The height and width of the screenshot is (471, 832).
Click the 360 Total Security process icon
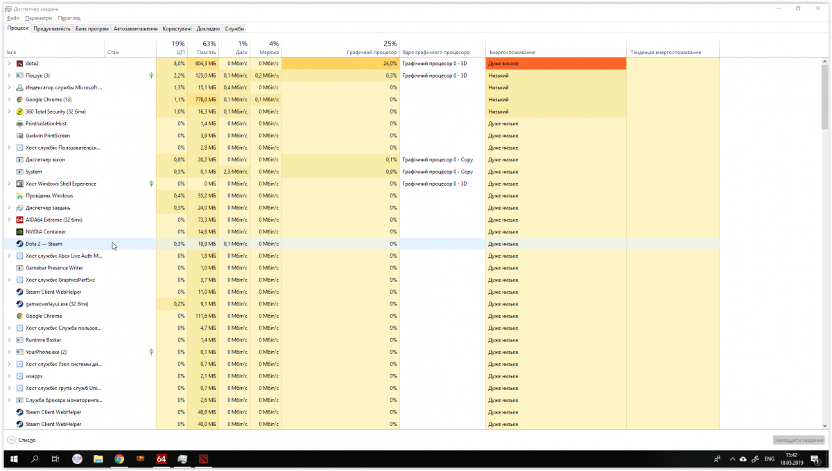point(19,112)
